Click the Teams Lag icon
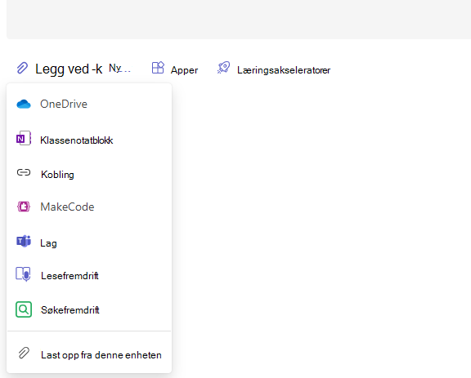The image size is (471, 378). click(24, 241)
